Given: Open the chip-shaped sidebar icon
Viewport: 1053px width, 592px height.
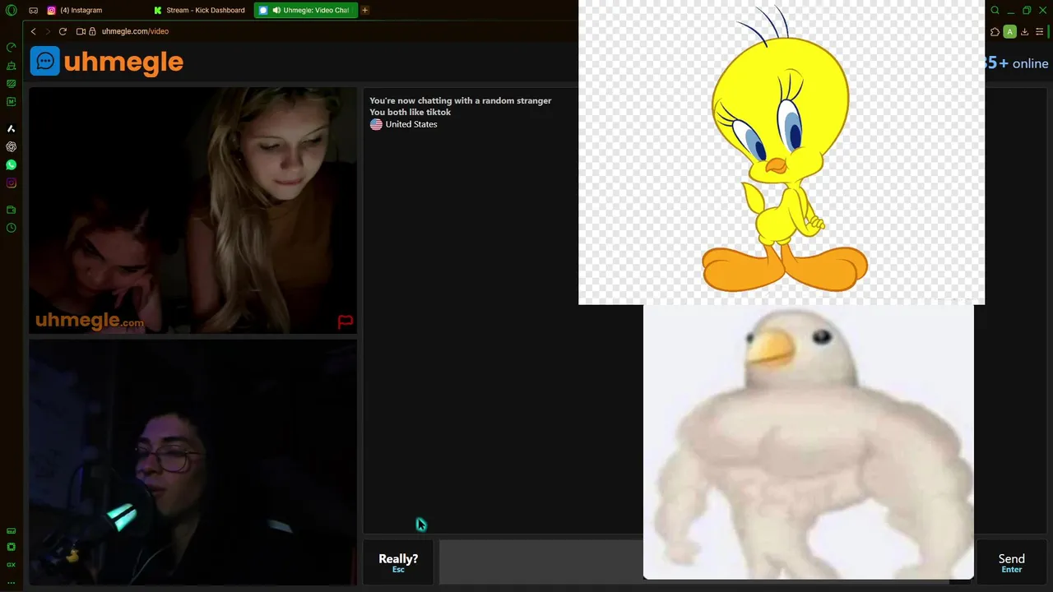Looking at the screenshot, I should [12, 547].
